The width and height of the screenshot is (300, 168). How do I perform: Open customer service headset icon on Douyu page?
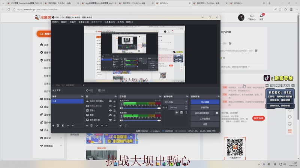(289, 117)
